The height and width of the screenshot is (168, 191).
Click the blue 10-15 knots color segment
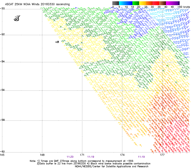129,3
